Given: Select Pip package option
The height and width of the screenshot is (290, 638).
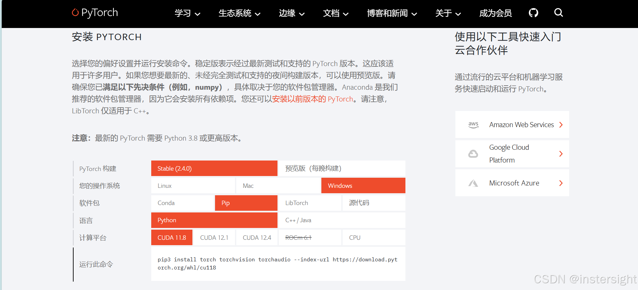Looking at the screenshot, I should pyautogui.click(x=246, y=203).
